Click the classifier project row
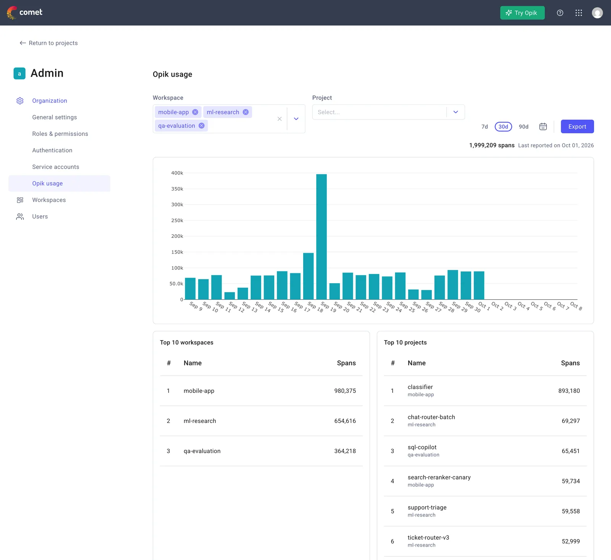 (485, 391)
